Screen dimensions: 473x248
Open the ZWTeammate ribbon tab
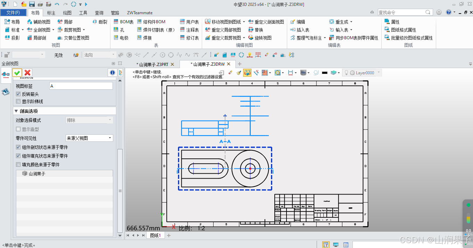pos(140,13)
